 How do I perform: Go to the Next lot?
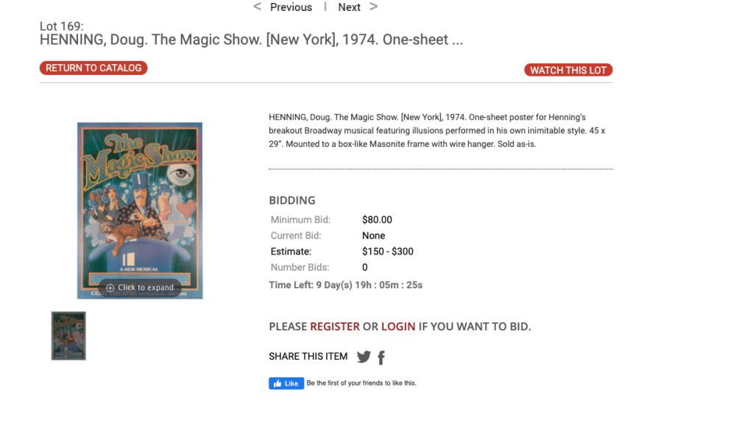[349, 7]
